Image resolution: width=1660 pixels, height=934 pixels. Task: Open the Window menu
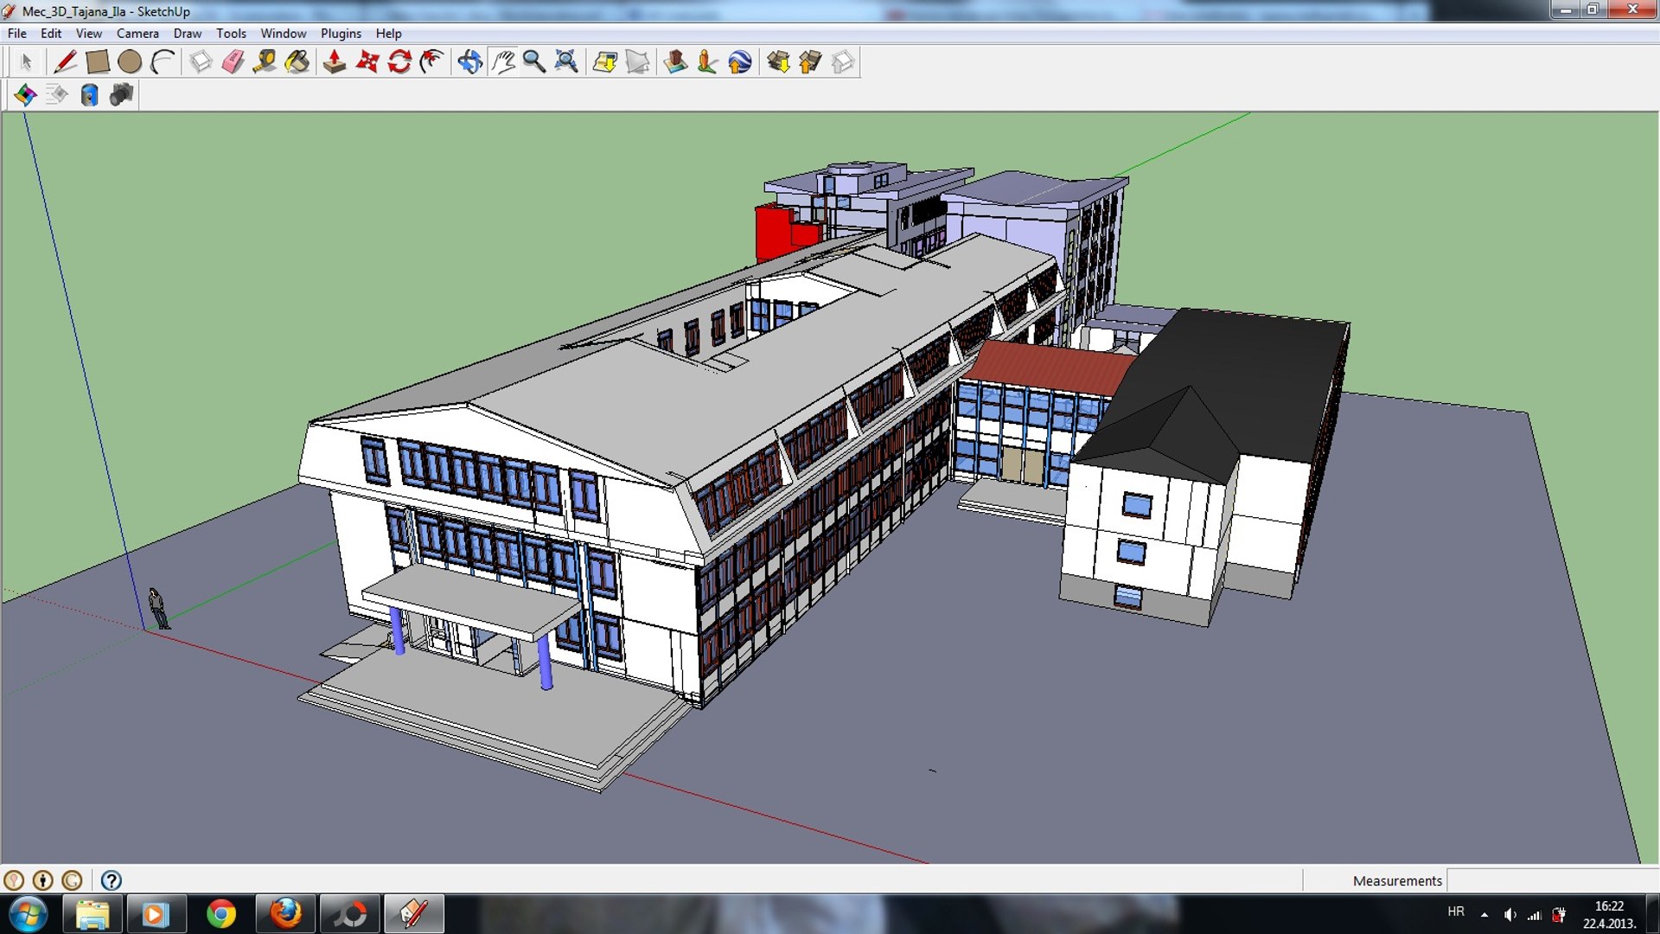[x=284, y=34]
